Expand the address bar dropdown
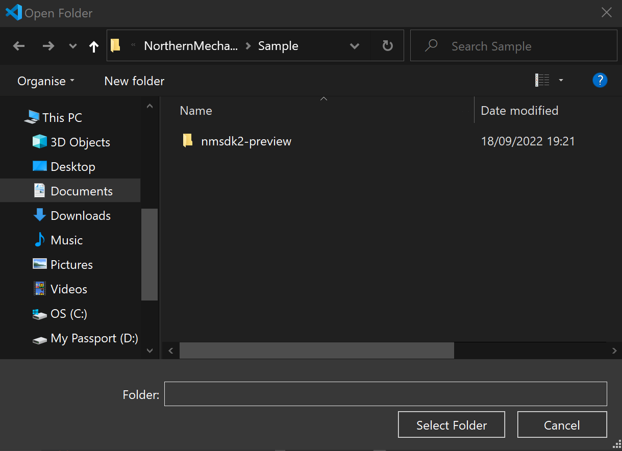Image resolution: width=622 pixels, height=451 pixels. tap(354, 45)
